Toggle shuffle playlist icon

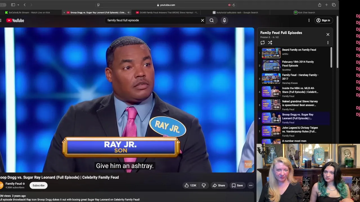[x=270, y=43]
